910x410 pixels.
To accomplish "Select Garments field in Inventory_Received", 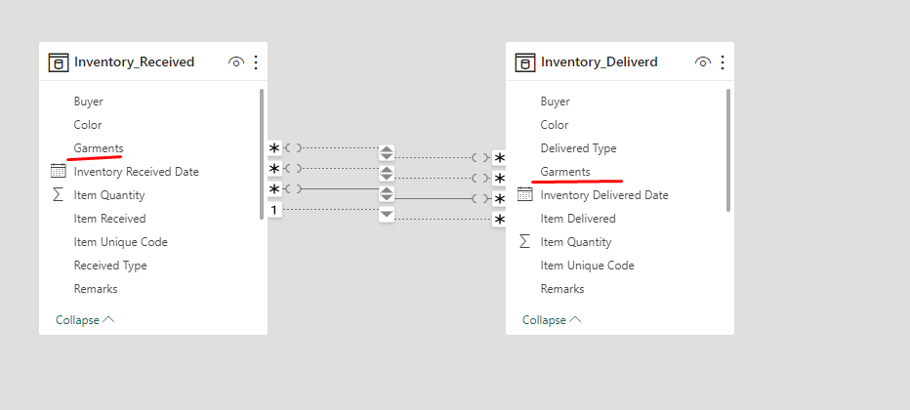I will click(x=99, y=148).
